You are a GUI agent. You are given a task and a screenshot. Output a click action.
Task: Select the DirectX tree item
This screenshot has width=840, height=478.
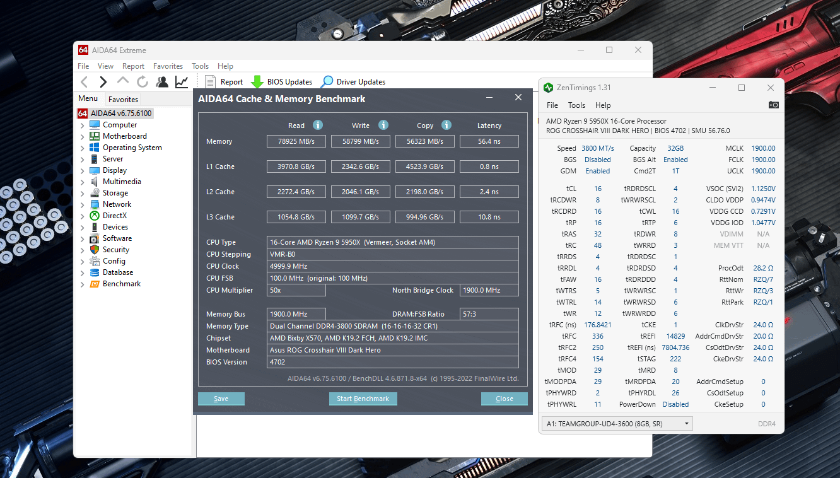click(115, 216)
